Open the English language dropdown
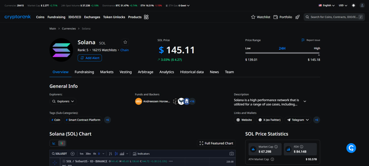Viewport: 369px width, 166px height. click(327, 5)
